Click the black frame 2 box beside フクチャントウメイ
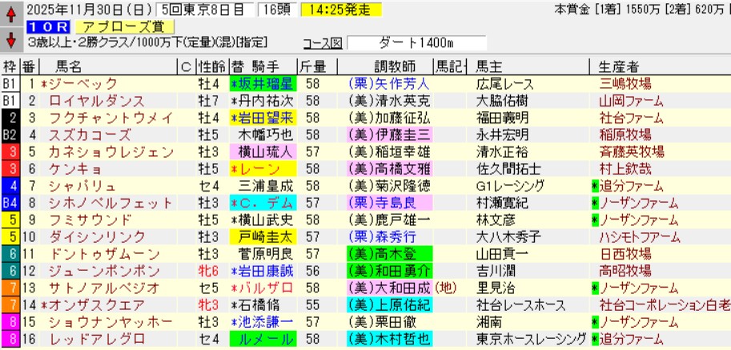This screenshot has width=731, height=350. pos(10,118)
